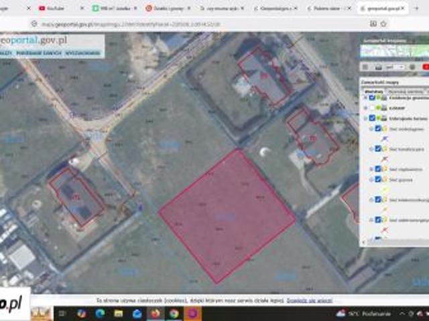Click the yellow gas network legend symbol

click(384, 189)
